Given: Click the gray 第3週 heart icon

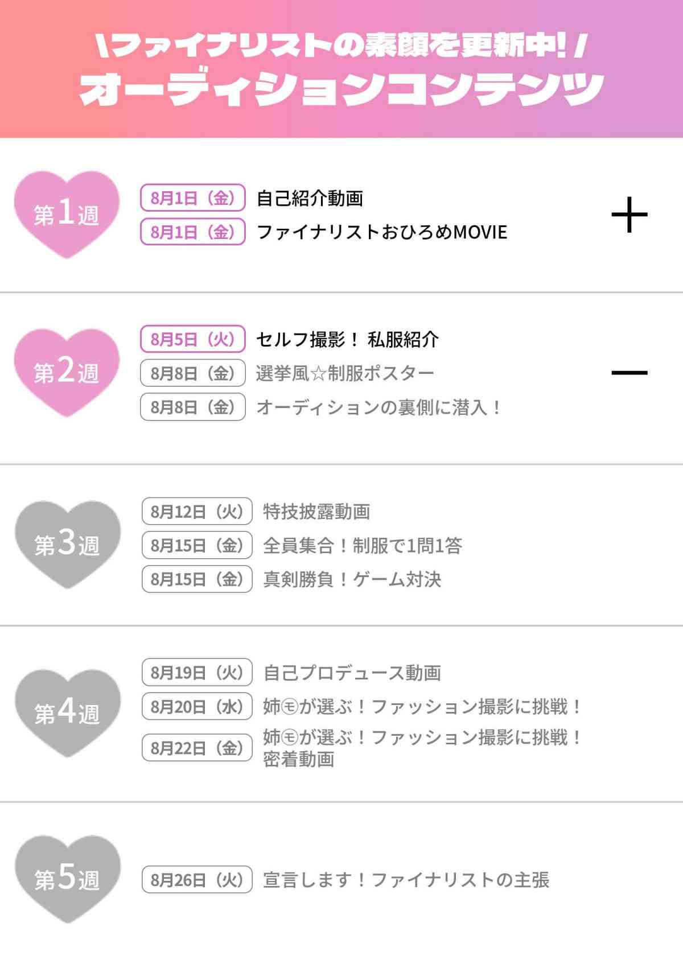Looking at the screenshot, I should 68,545.
